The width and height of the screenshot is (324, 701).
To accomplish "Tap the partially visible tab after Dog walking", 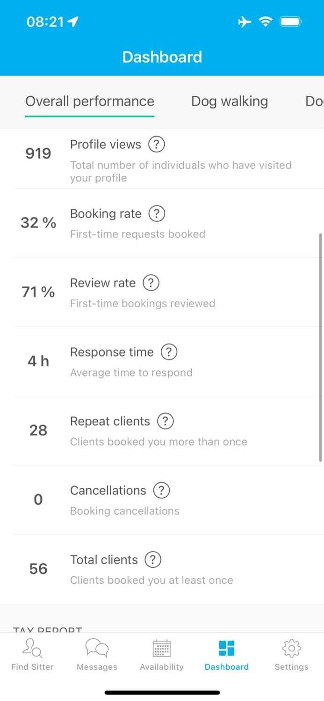I will click(314, 101).
